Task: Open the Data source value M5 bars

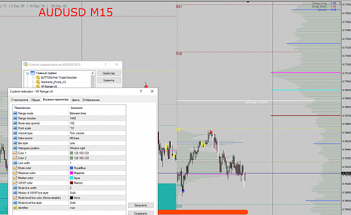Action: [97, 138]
